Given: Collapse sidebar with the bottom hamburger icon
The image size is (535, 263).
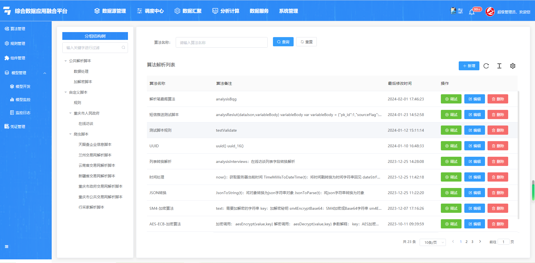Looking at the screenshot, I should click(6, 247).
